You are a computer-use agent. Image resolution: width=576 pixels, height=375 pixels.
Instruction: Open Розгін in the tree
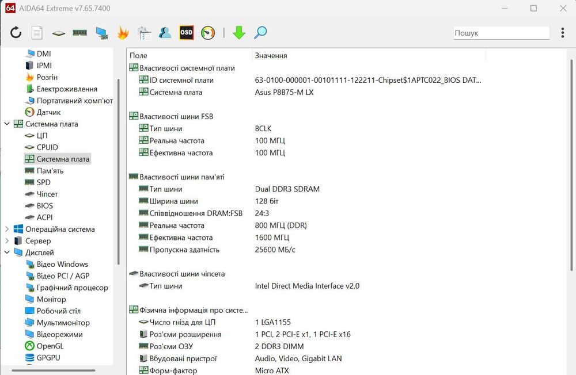[41, 77]
